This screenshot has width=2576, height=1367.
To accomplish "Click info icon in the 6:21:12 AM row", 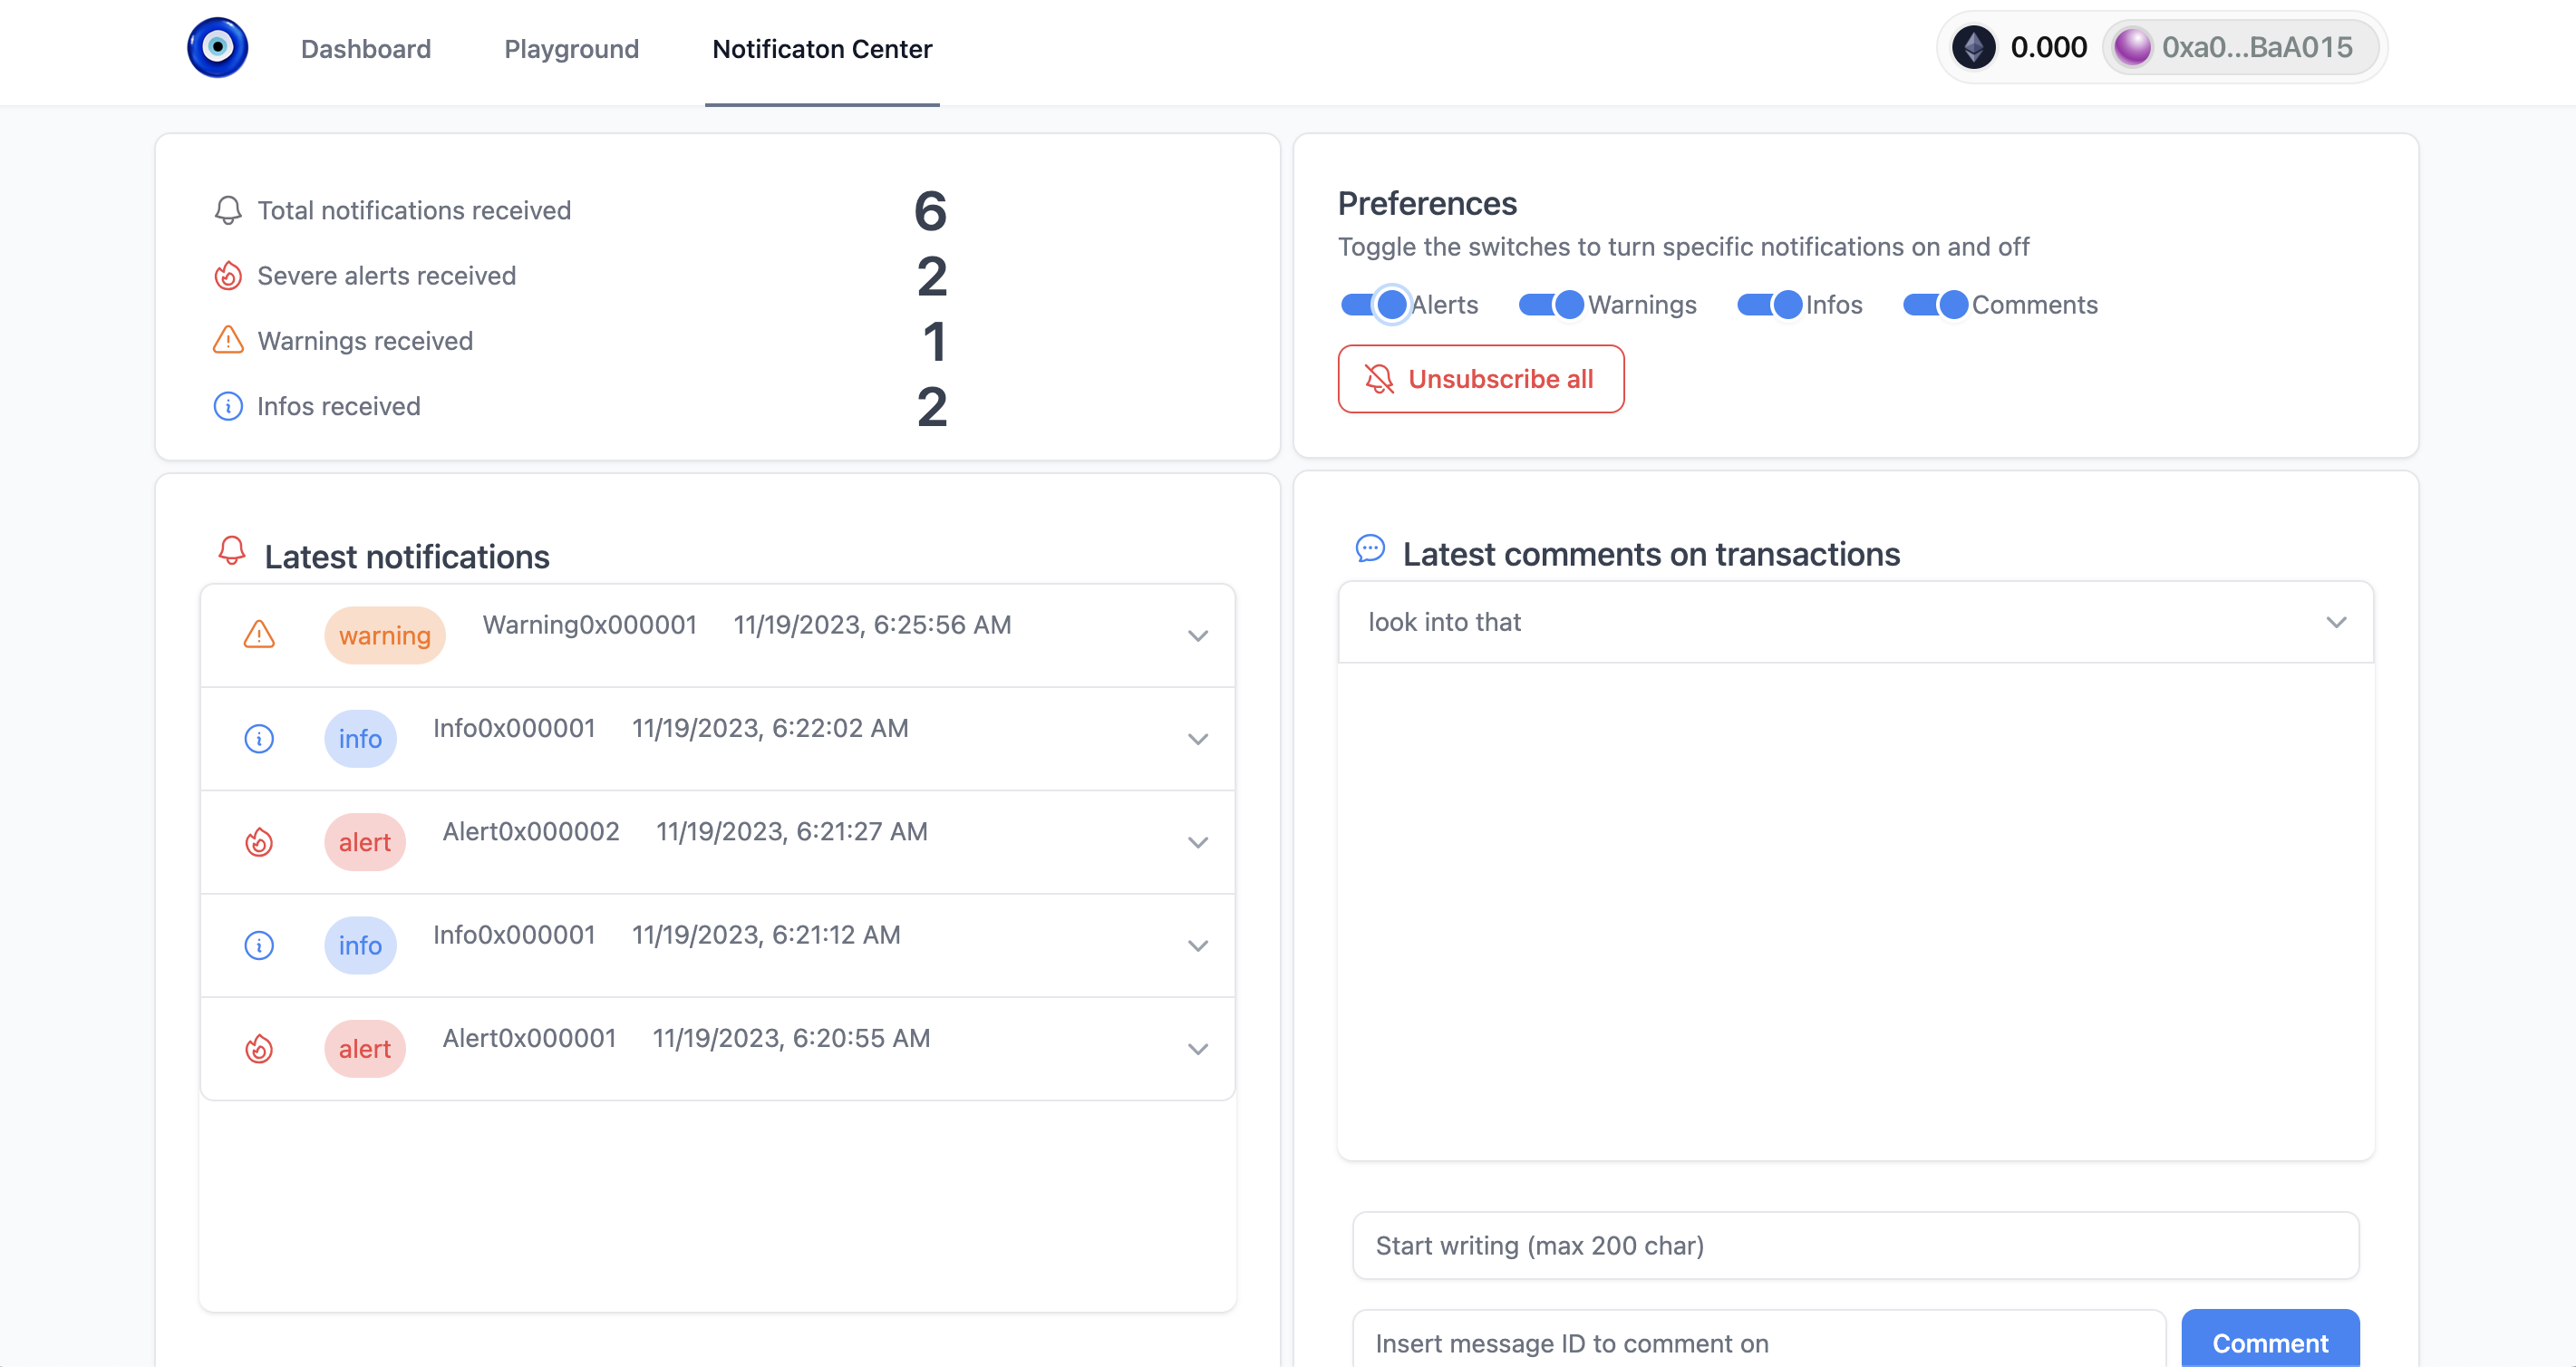I will [x=259, y=945].
